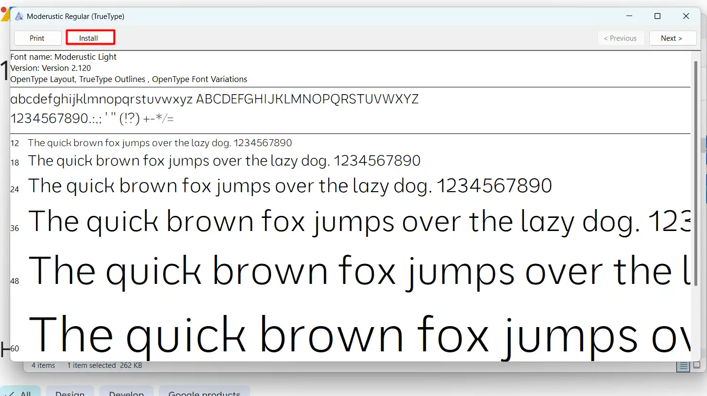Click the Install button
The height and width of the screenshot is (396, 707).
tap(90, 38)
